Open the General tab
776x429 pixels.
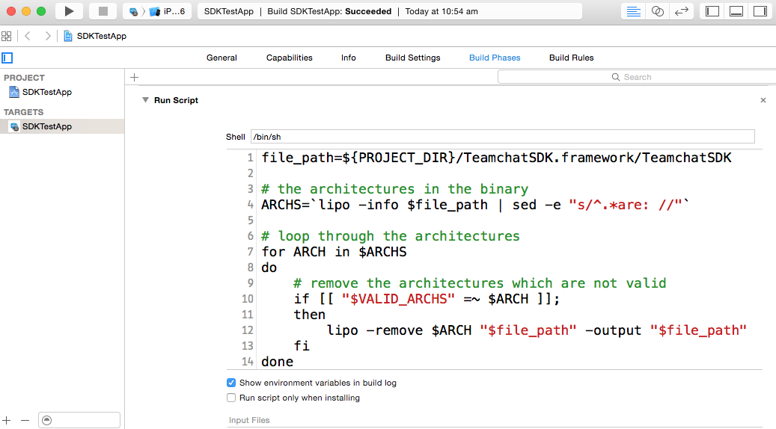(x=222, y=58)
